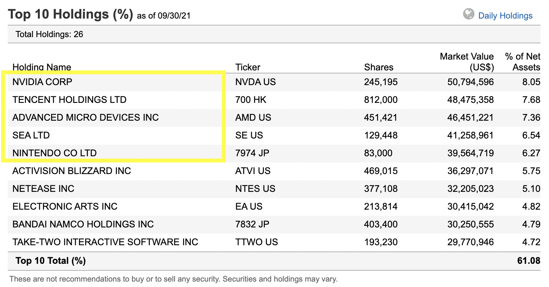Click the Shares column header
Screen dimensions: 549x287
pyautogui.click(x=379, y=67)
